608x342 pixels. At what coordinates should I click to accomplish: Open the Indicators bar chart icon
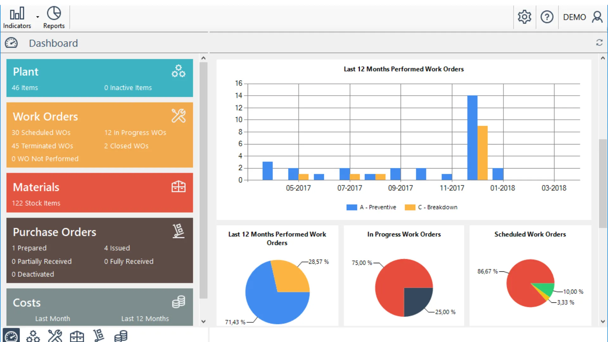(17, 14)
